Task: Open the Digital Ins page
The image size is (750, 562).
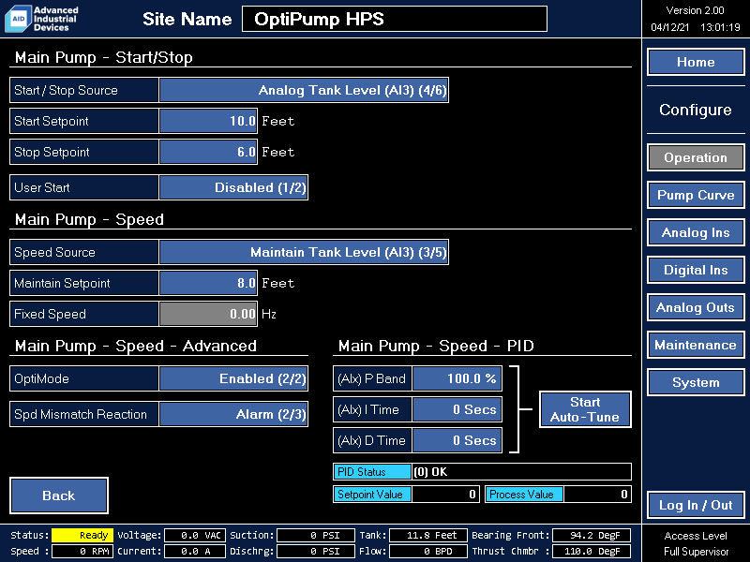Action: (x=696, y=270)
